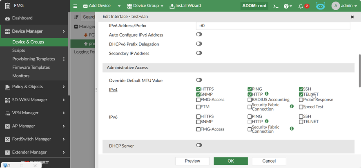This screenshot has height=168, width=361.
Task: Open the admin user dropdown
Action: 346,6
